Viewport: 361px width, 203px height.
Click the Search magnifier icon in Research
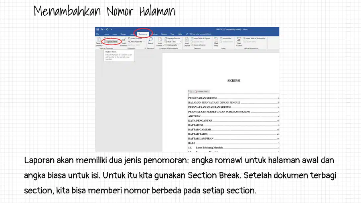coord(150,40)
